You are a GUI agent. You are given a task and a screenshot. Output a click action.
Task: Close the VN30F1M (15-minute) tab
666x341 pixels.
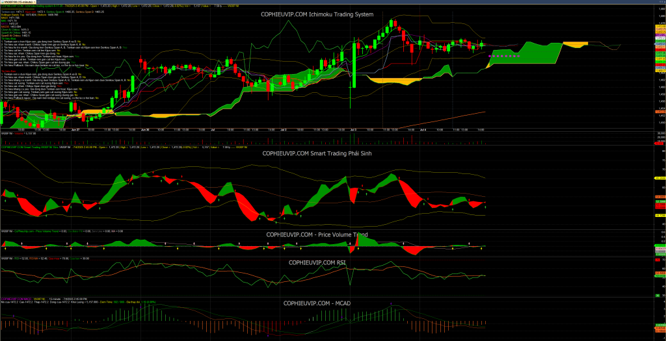pyautogui.click(x=34, y=2)
